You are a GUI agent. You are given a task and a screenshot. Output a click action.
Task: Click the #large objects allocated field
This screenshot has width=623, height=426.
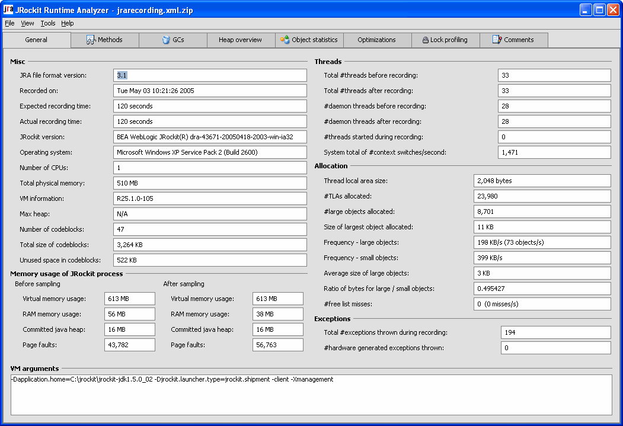coord(542,212)
